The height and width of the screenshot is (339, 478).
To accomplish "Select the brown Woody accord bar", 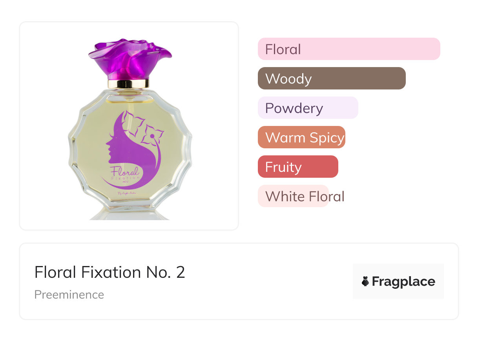I will (x=331, y=78).
